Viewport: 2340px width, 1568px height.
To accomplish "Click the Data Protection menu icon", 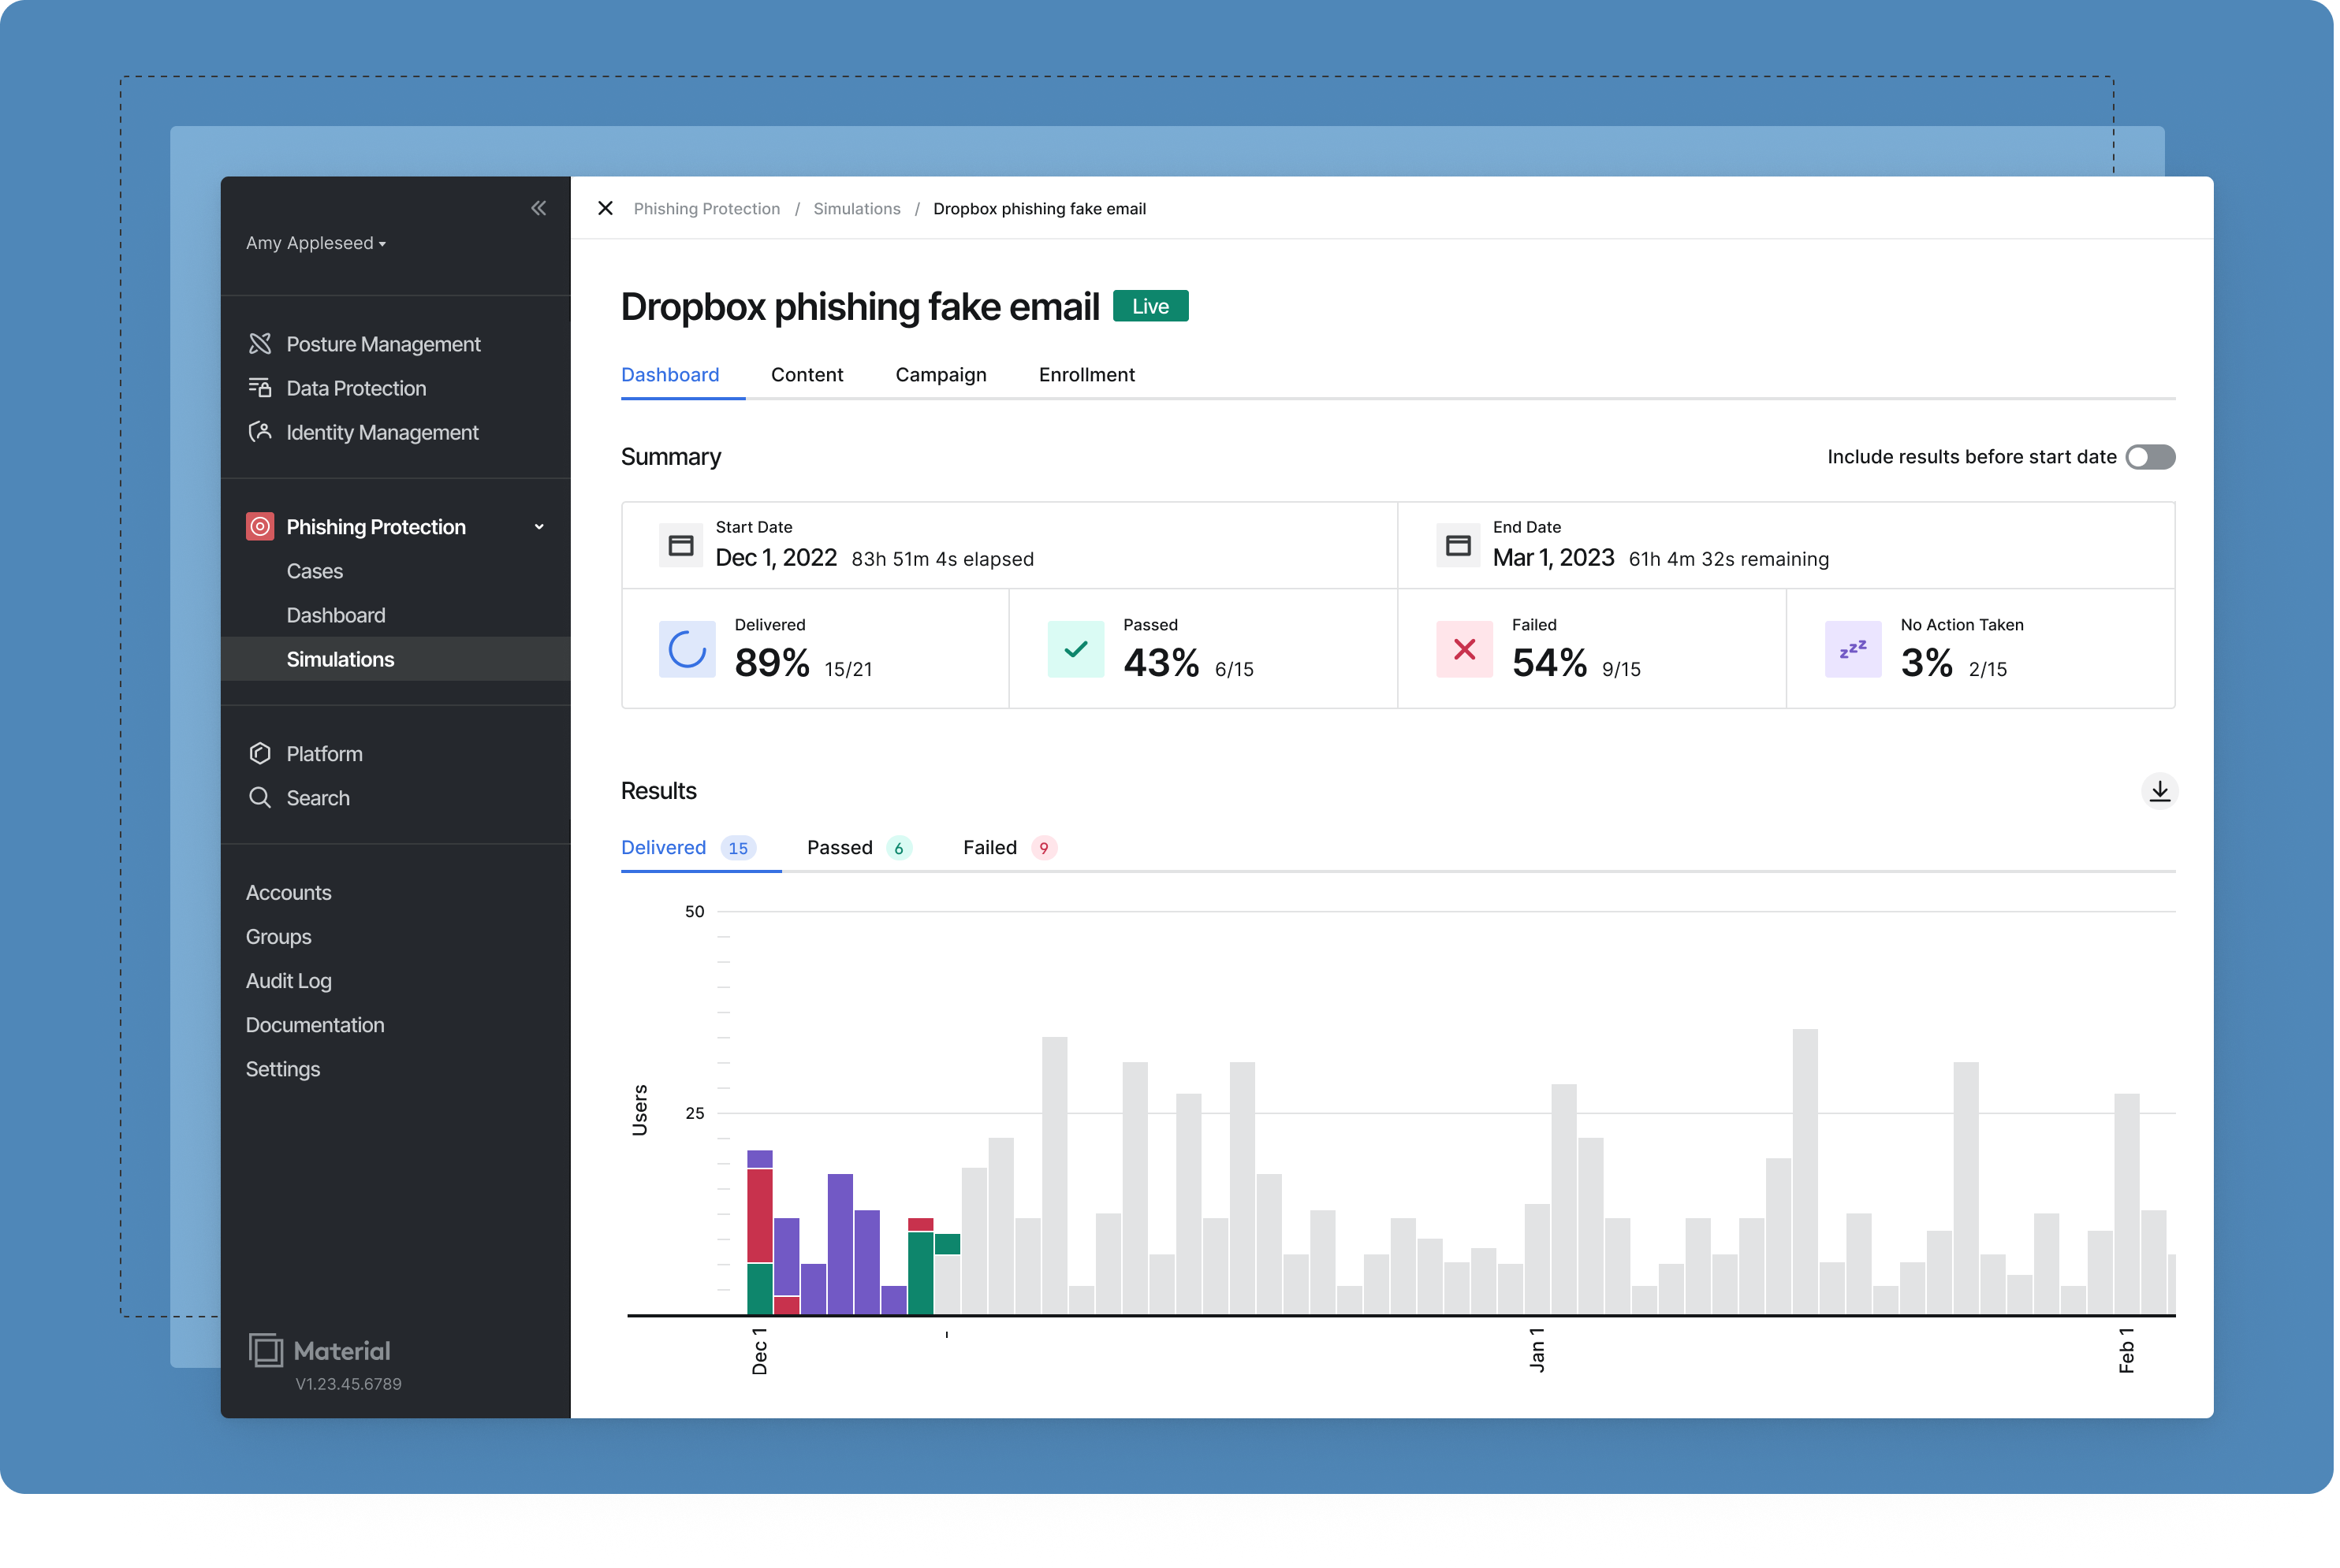I will (259, 387).
